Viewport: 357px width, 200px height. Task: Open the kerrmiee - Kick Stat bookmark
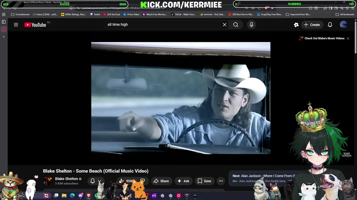pos(212,14)
